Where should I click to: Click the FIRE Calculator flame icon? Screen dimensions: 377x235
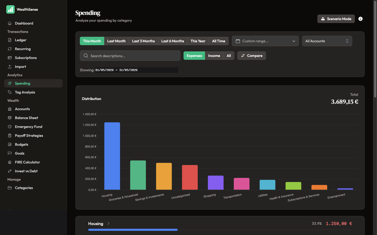tap(10, 162)
